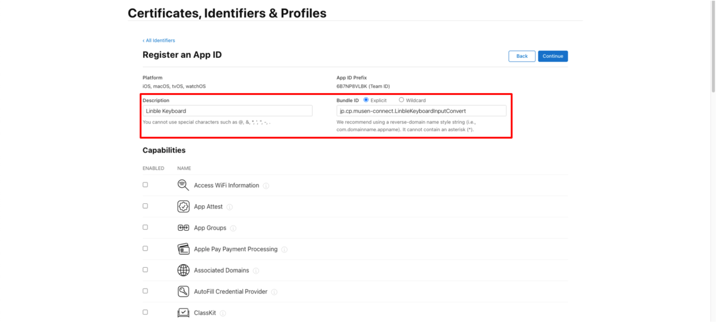Screen dimensions: 716x322
Task: Click the ClassKit capability icon
Action: pos(183,312)
